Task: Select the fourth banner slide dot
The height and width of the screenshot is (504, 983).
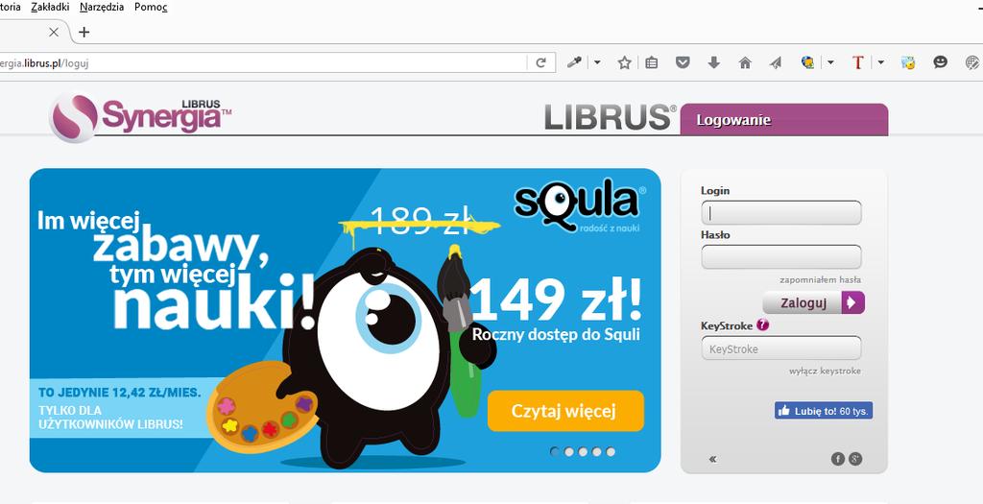Action: point(597,451)
